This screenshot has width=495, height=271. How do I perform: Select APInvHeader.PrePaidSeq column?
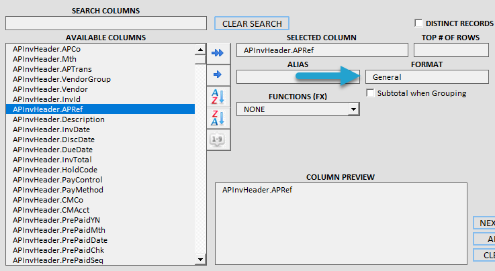pos(100,260)
